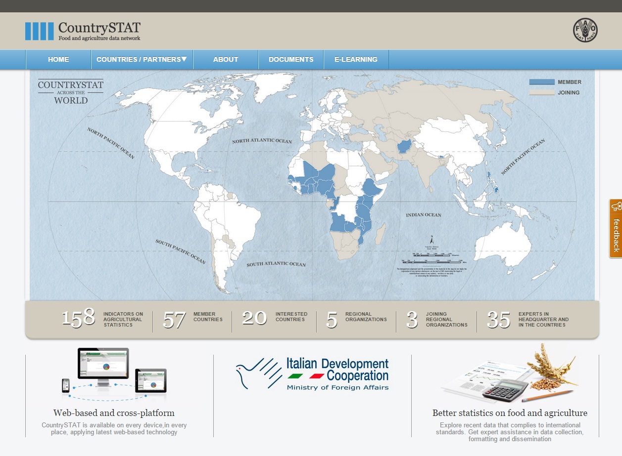Click the Italian Development Cooperation dove logo

tap(253, 373)
